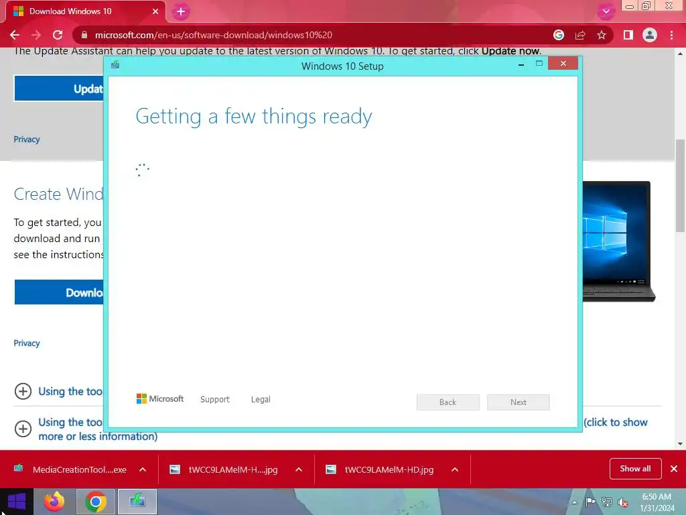Bookmark this page with the star icon
The image size is (686, 515).
[602, 35]
